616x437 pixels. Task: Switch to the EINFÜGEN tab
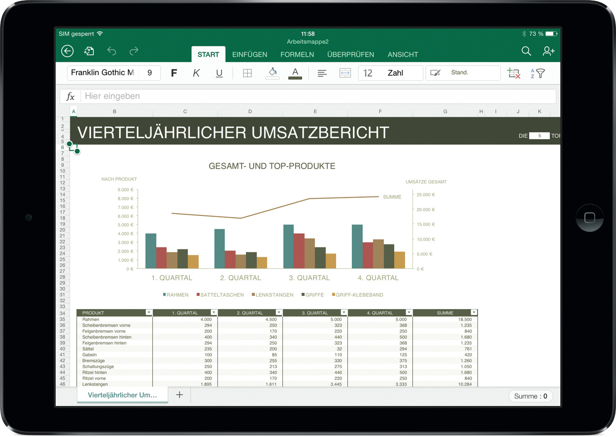[249, 55]
